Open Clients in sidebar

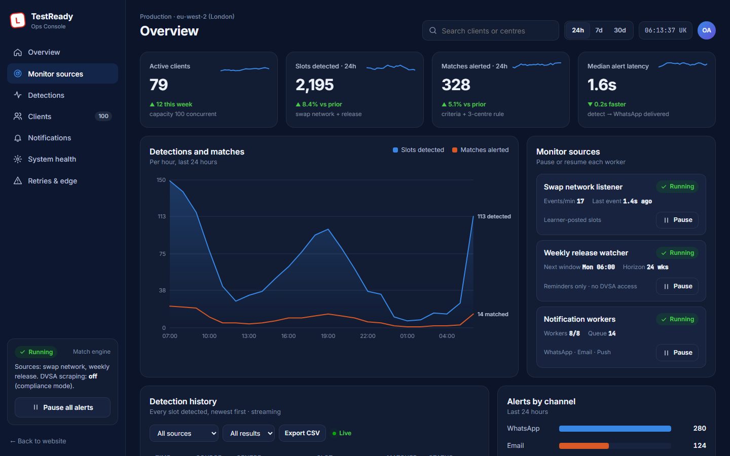click(x=62, y=116)
